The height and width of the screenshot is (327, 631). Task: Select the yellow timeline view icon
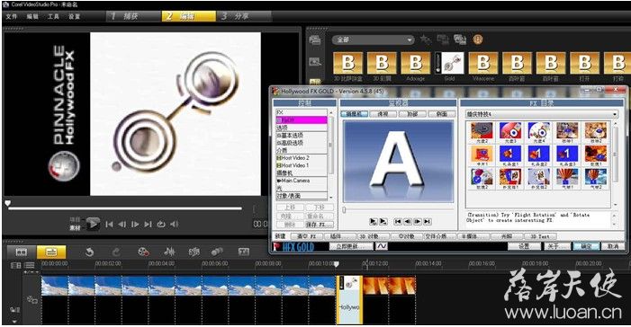click(51, 252)
